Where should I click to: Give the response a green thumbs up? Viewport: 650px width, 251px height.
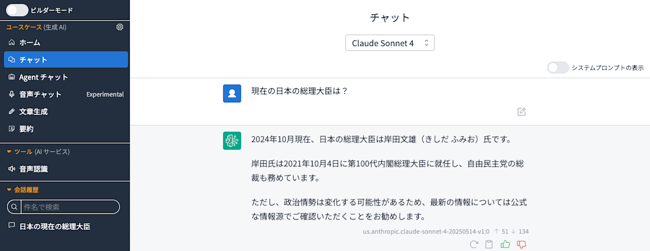click(x=505, y=244)
